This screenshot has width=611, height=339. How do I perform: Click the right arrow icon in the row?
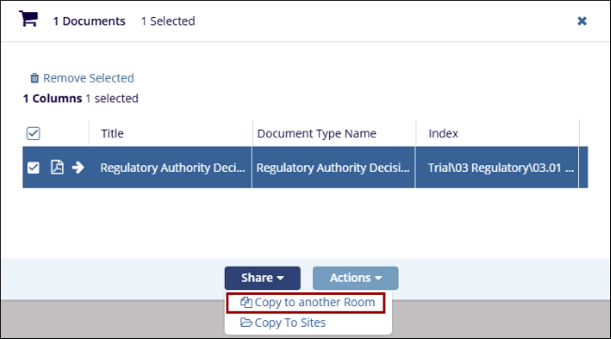coord(78,167)
